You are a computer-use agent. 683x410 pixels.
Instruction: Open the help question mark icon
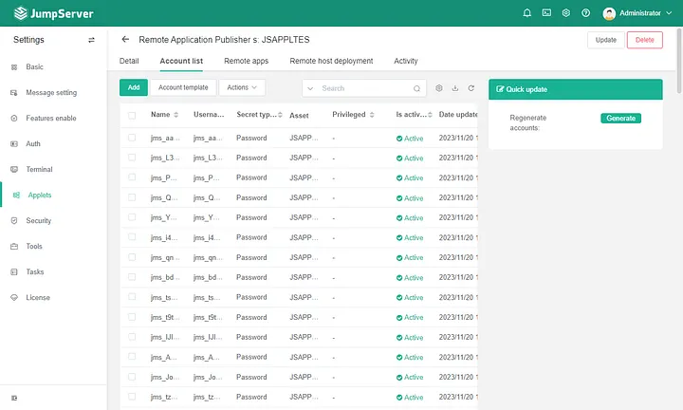pos(585,13)
